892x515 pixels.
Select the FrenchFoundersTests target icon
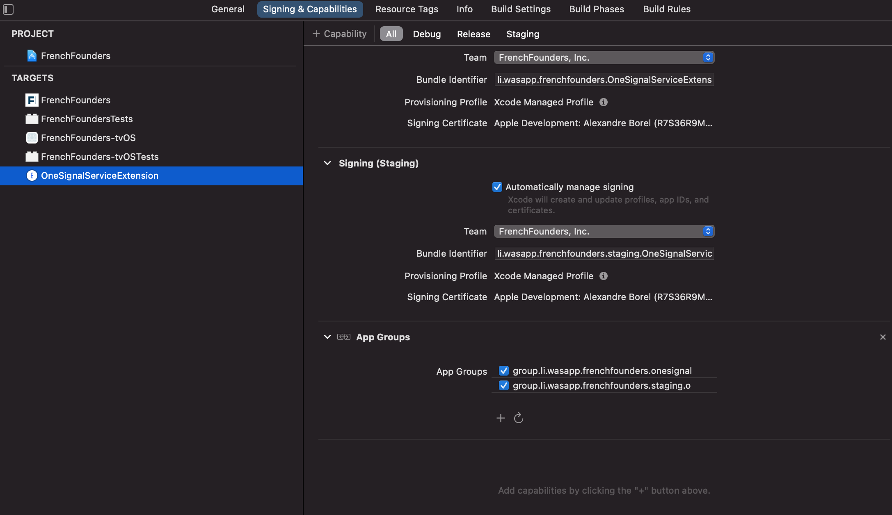click(x=32, y=119)
